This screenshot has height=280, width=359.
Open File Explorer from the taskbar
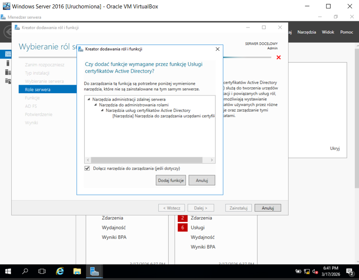77,272
